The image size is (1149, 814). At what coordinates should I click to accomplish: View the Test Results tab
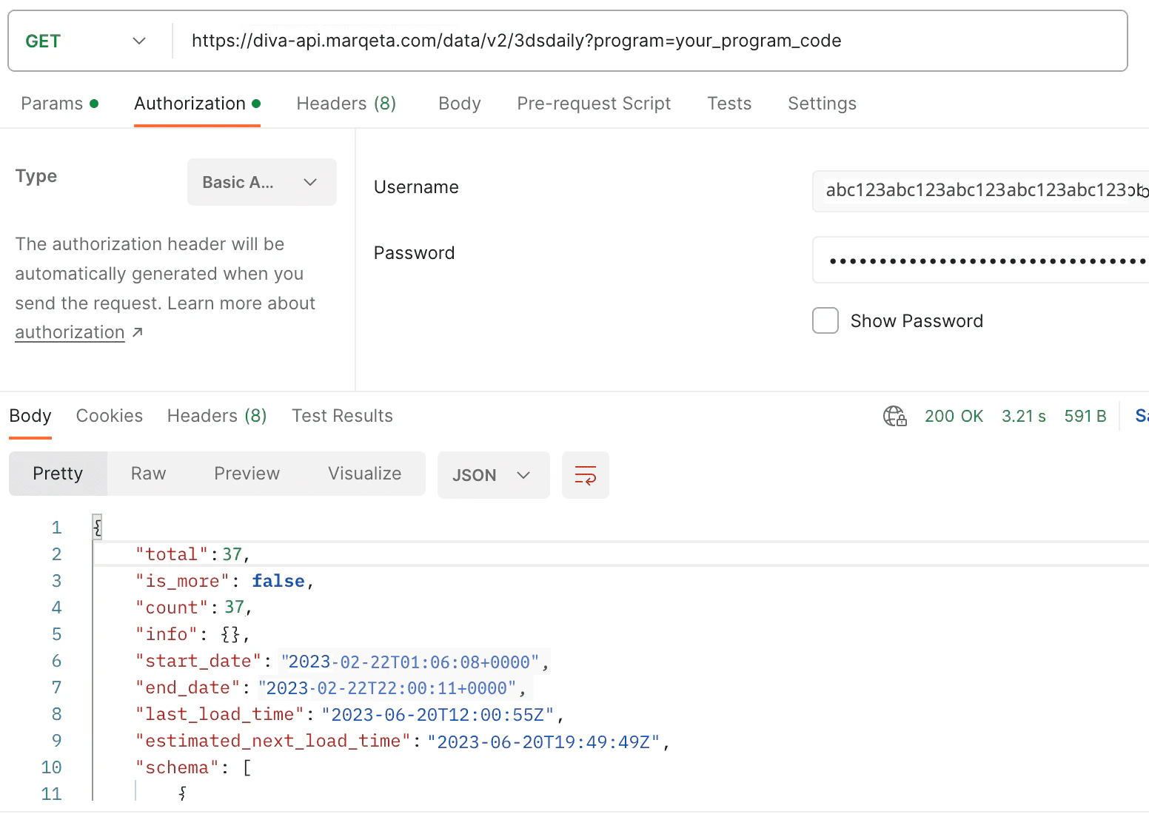[342, 416]
